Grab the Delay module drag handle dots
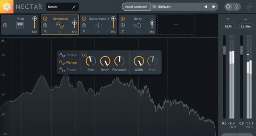 click(137, 32)
